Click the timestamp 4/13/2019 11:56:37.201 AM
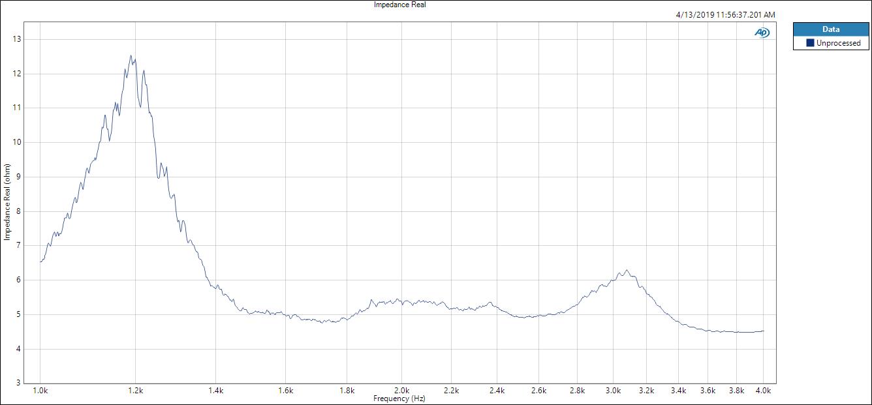The width and height of the screenshot is (872, 405). [726, 14]
